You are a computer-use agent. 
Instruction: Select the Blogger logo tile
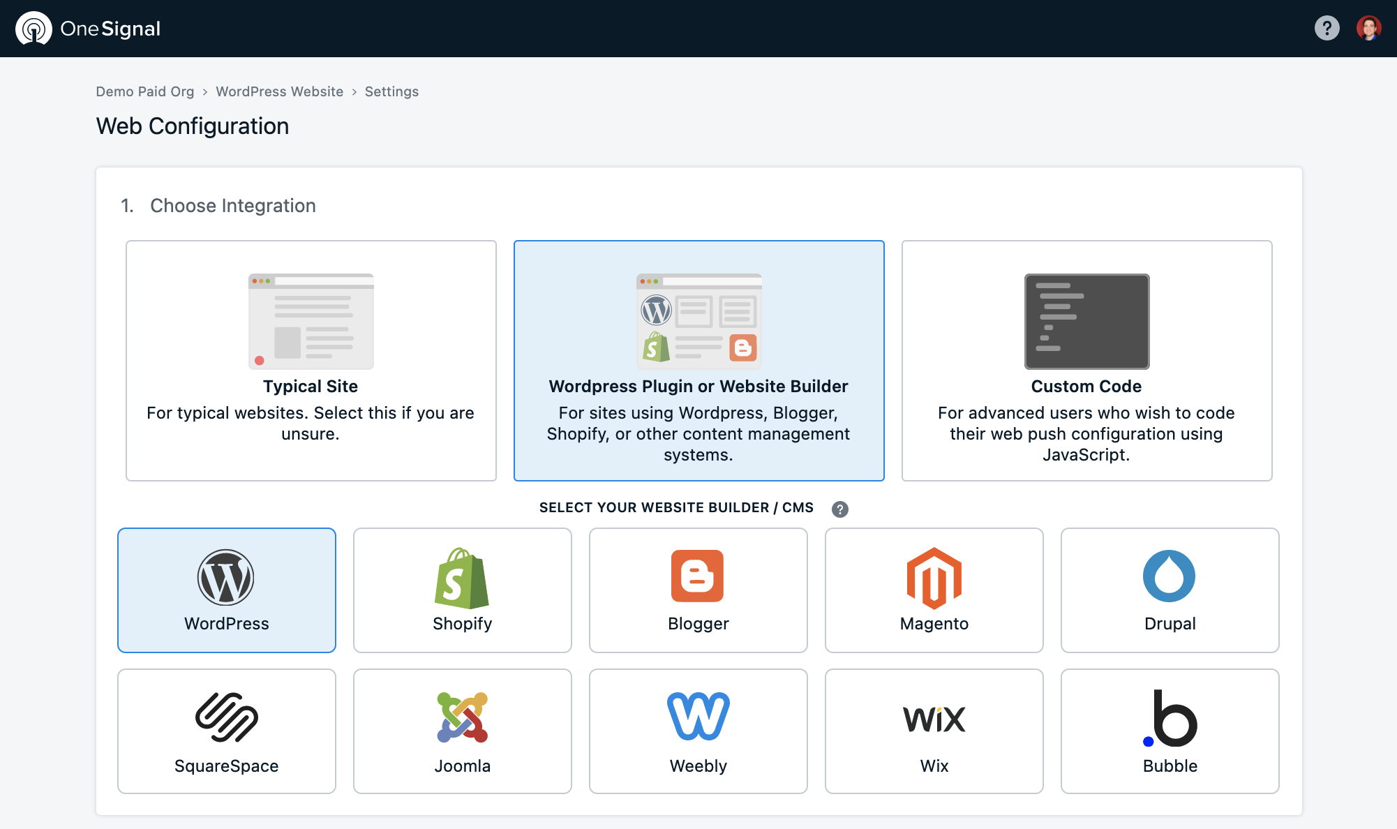click(x=698, y=590)
